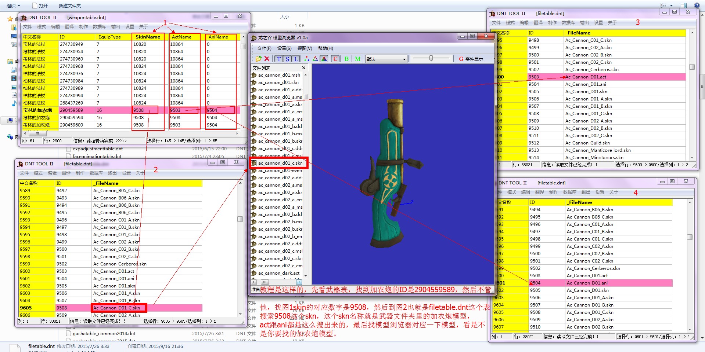Open 视图(V) menu in model viewer
Screen dimensions: 705x352
[x=305, y=48]
